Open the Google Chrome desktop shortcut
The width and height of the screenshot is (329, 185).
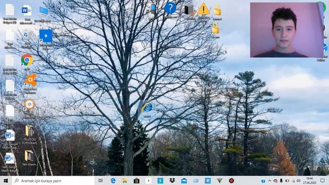27,60
